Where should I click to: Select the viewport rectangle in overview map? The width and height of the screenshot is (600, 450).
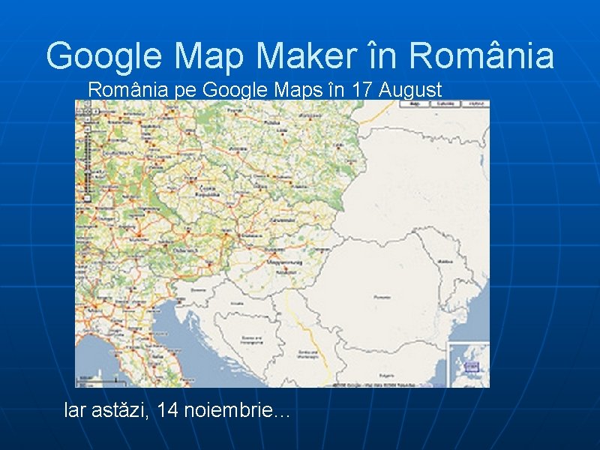[x=471, y=367]
